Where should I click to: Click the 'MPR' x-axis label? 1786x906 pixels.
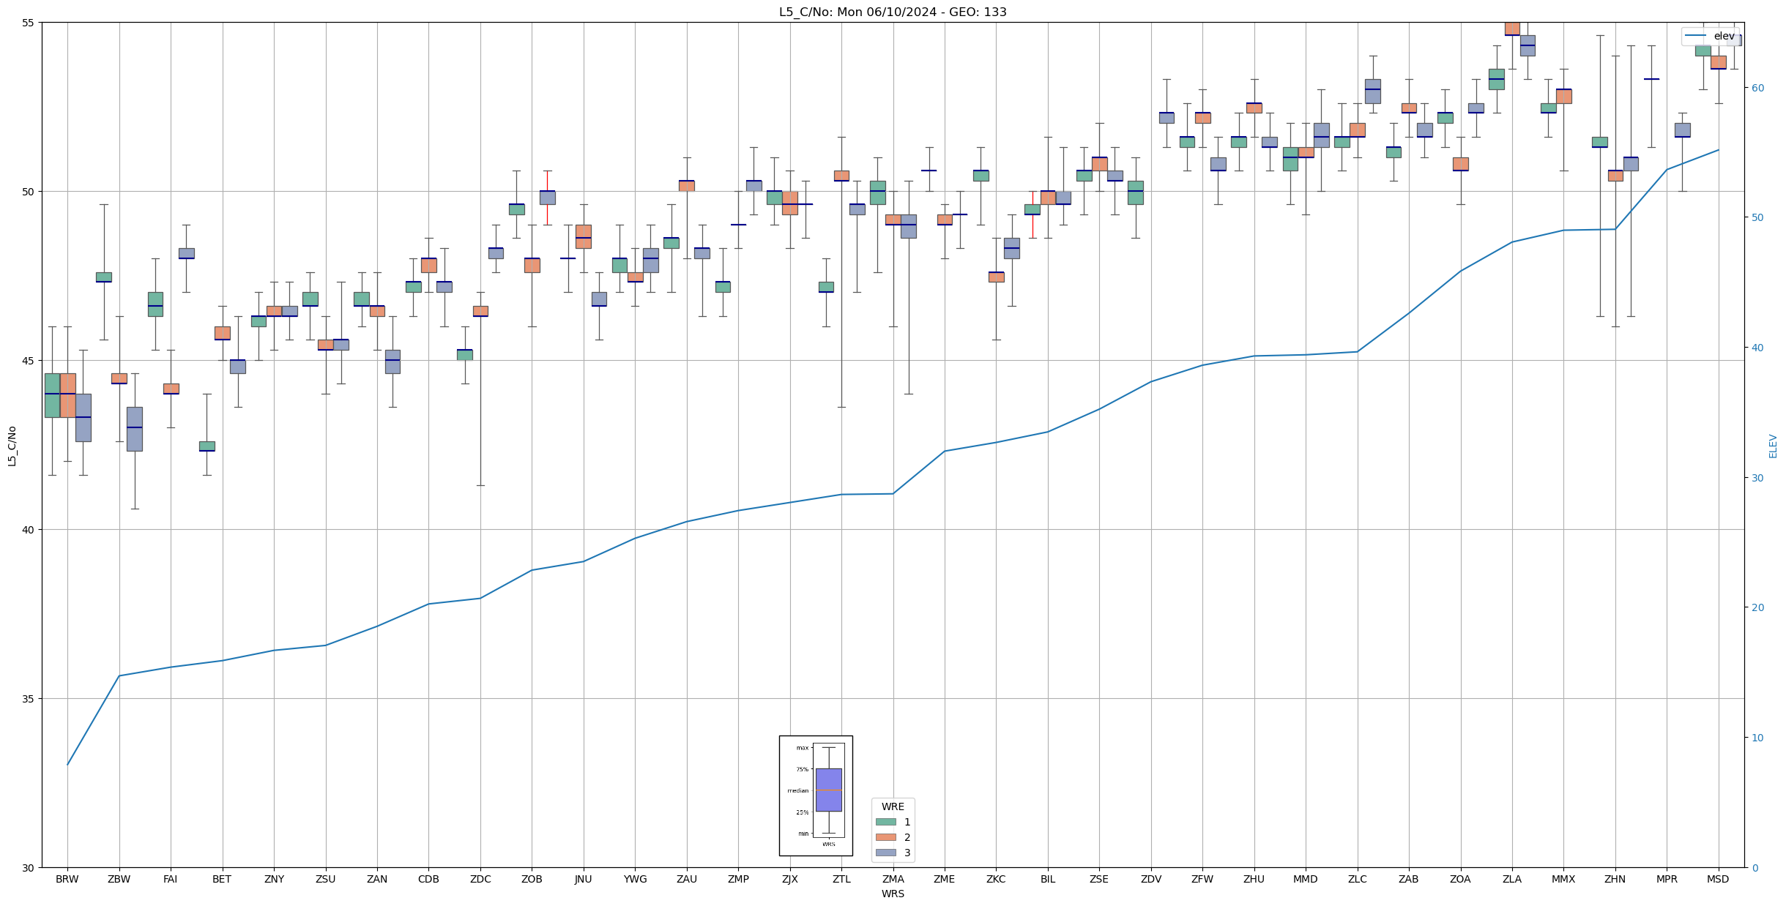tap(1667, 879)
